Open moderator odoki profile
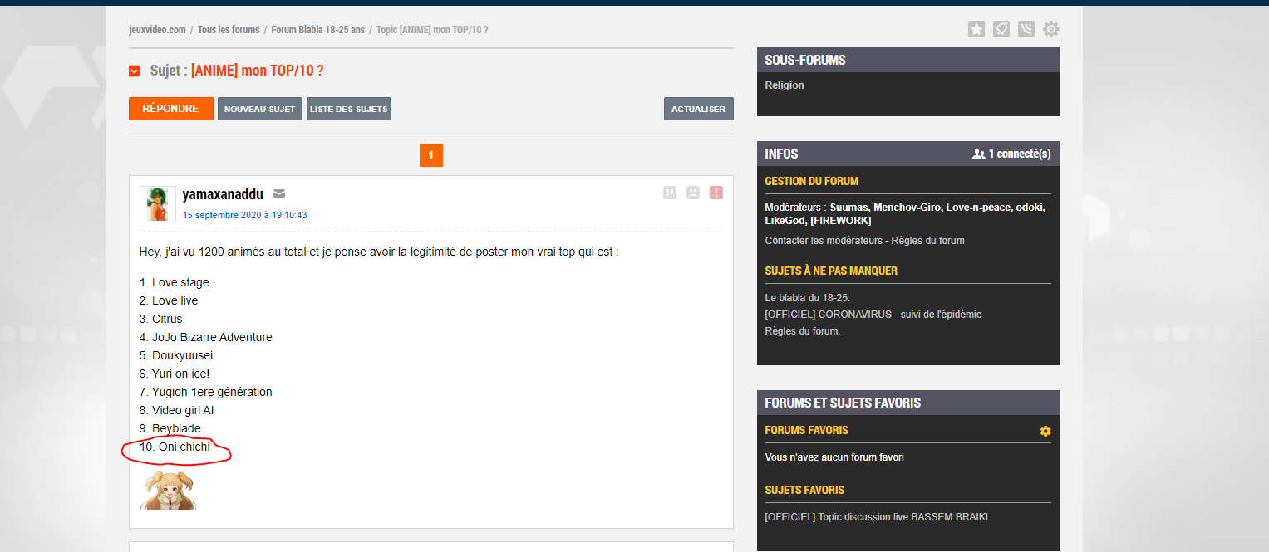 pos(1030,208)
